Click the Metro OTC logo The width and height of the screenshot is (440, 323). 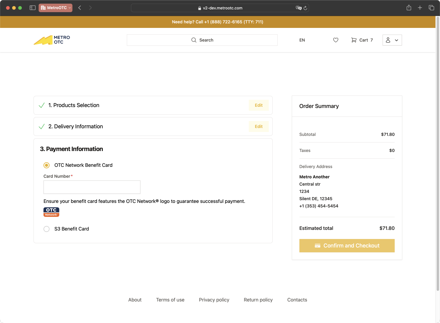52,40
